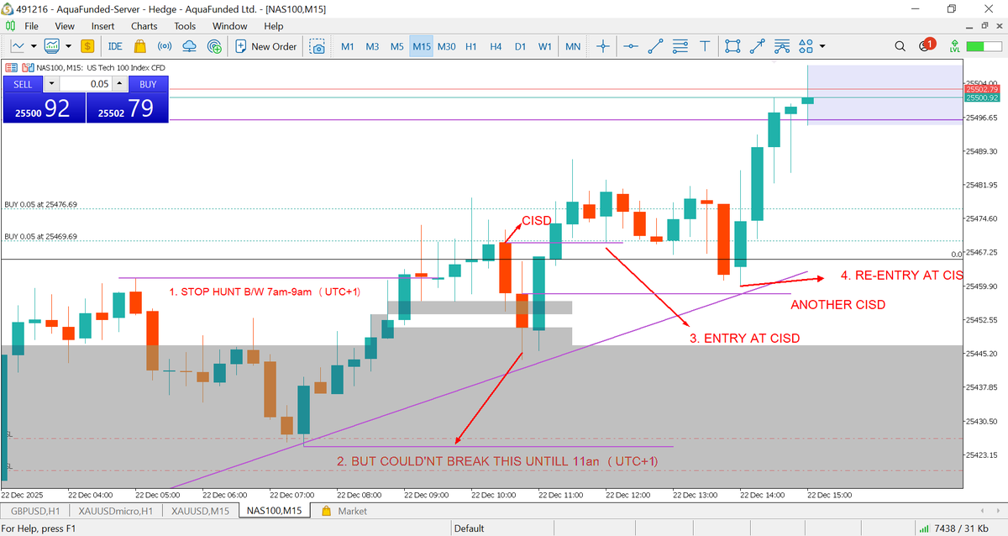The height and width of the screenshot is (536, 1008).
Task: Switch chart to the W1 timeframe
Action: pos(545,46)
